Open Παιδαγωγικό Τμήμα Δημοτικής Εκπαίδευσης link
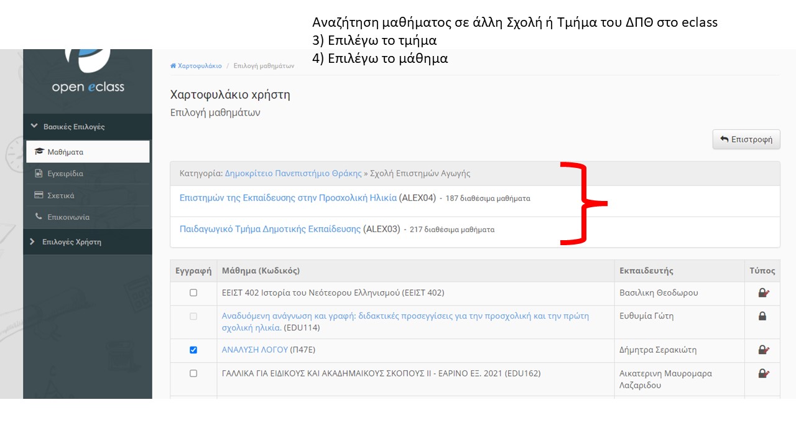 (x=270, y=229)
